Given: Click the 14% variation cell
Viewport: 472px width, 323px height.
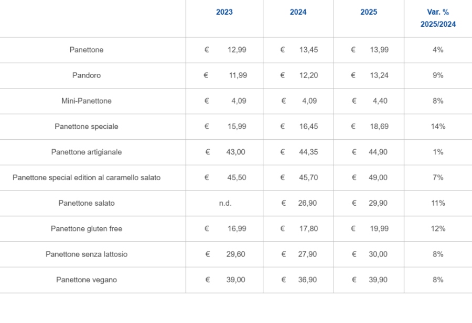Looking at the screenshot, I should pyautogui.click(x=438, y=127).
